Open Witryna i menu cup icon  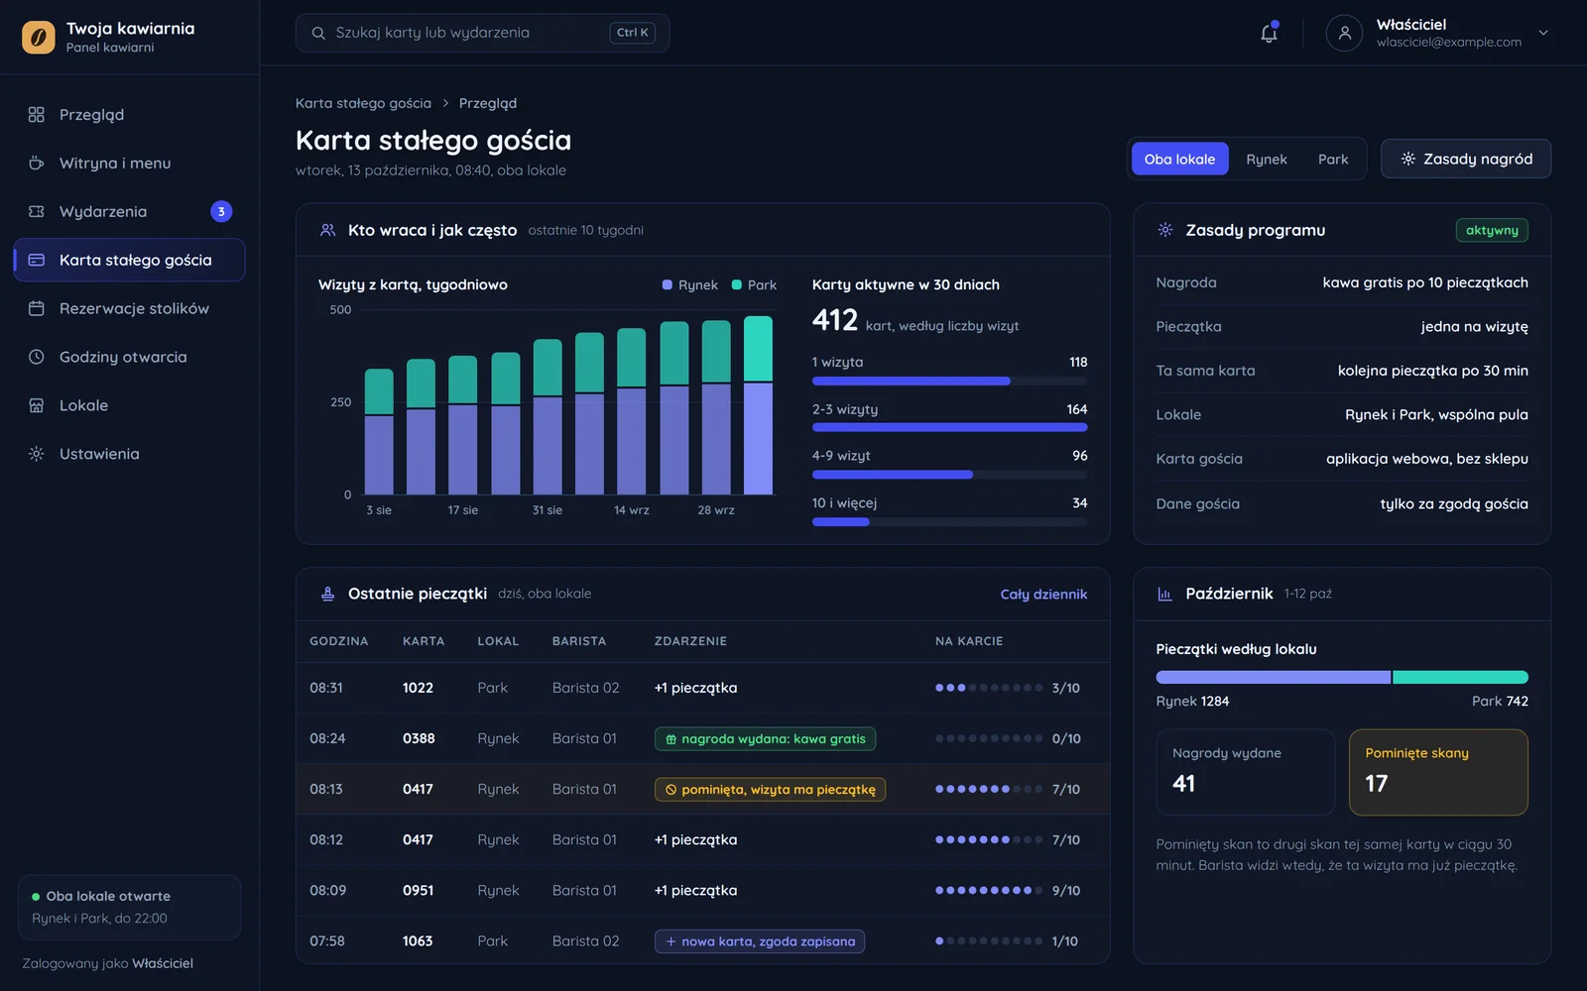click(37, 164)
